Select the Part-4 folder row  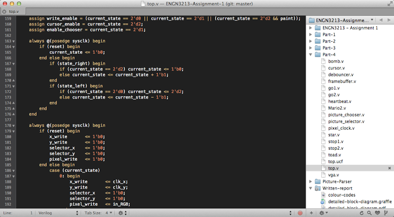coord(350,55)
